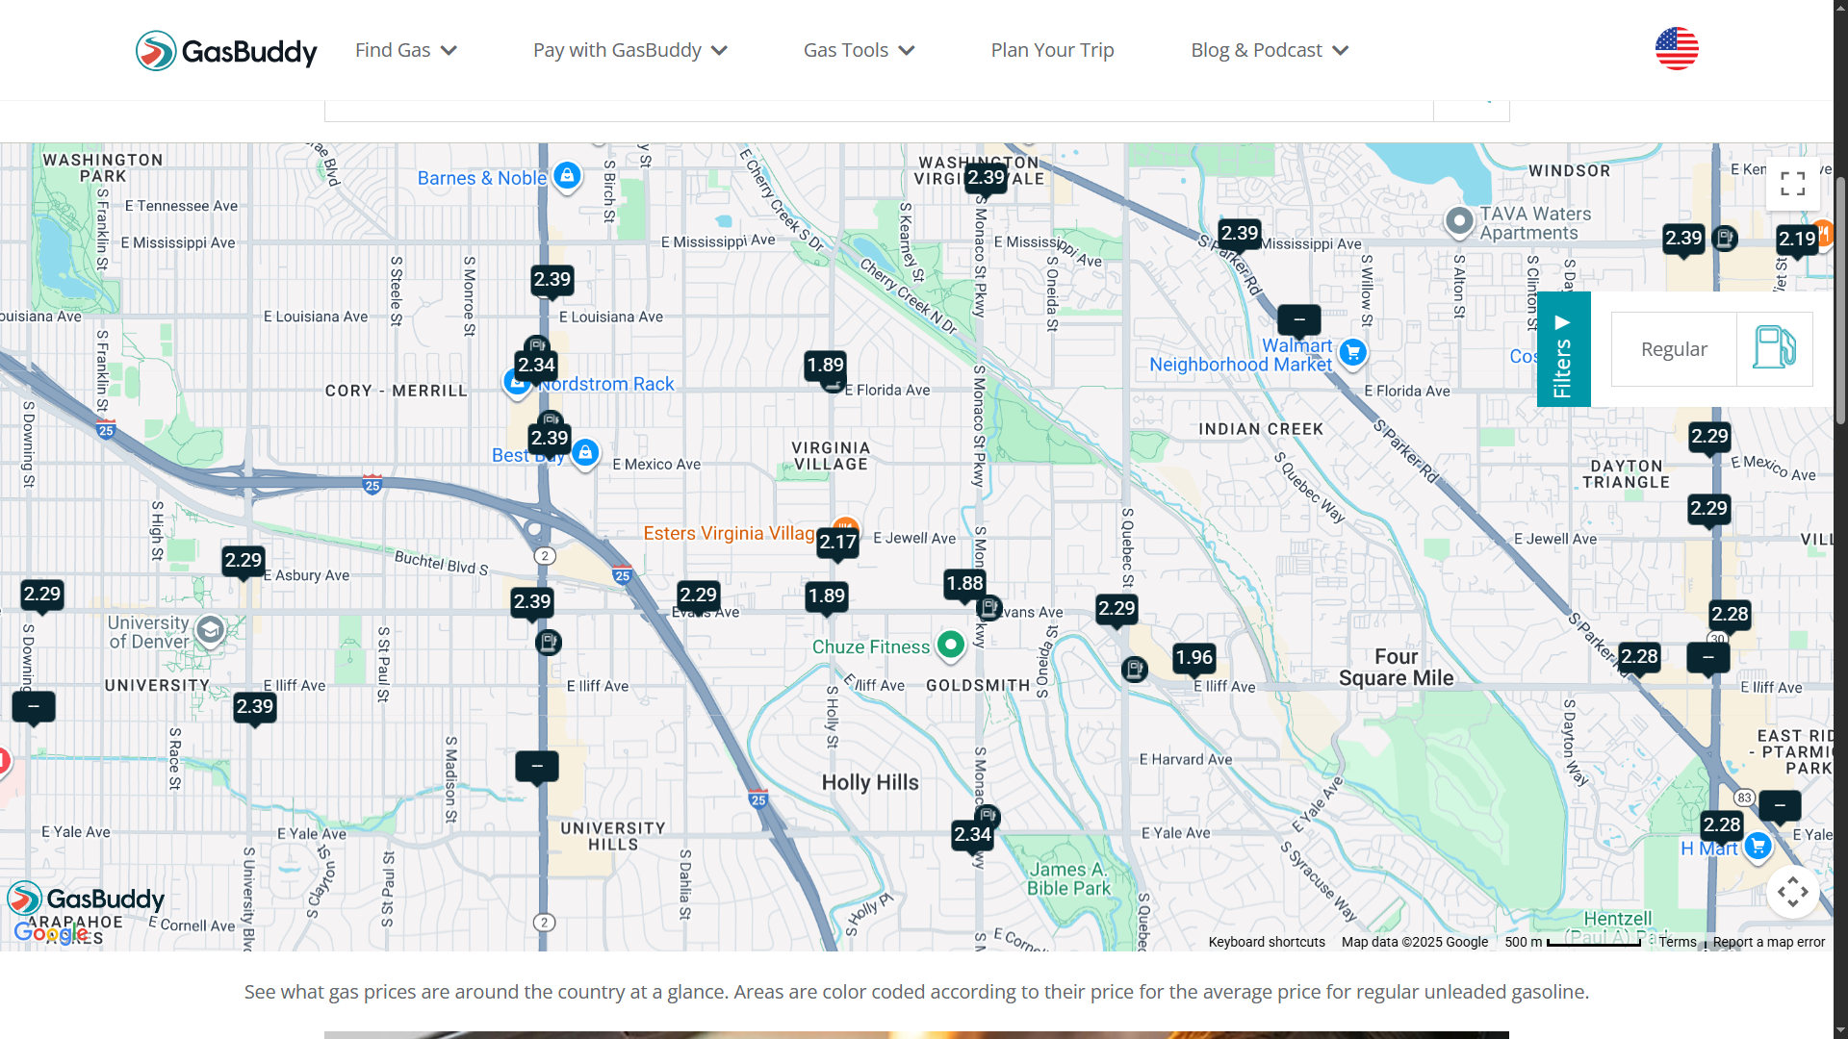Click Report a map error link
Viewport: 1848px width, 1039px height.
[1768, 942]
